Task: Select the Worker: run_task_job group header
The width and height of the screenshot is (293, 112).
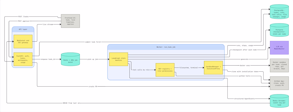Action: (166, 47)
